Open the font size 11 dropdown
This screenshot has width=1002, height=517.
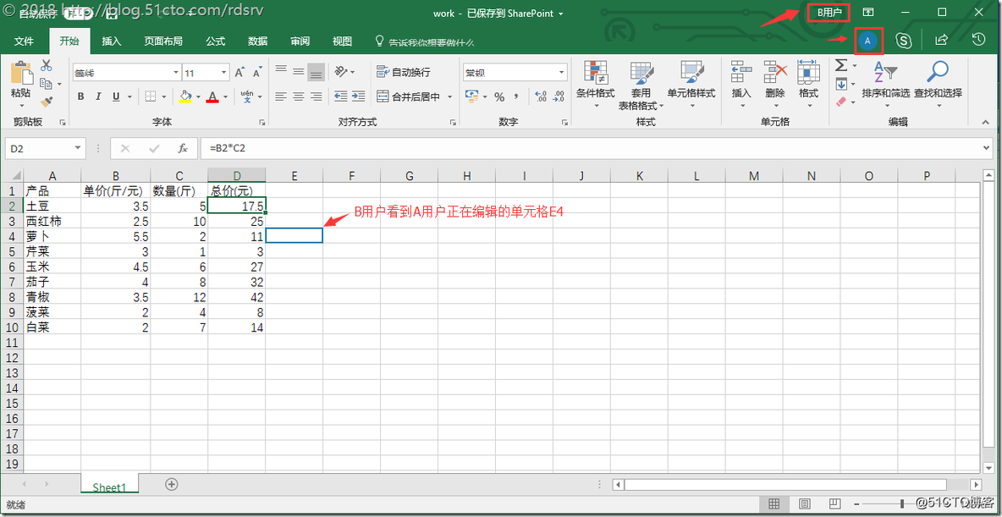pyautogui.click(x=223, y=72)
